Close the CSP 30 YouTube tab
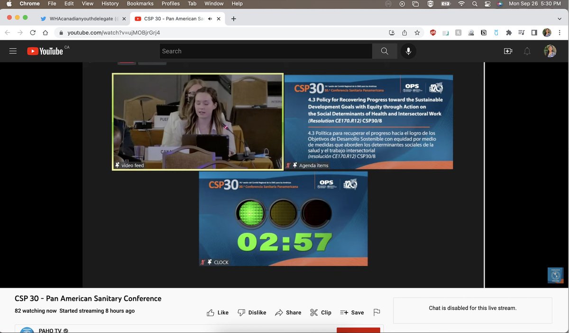This screenshot has width=569, height=333. (x=220, y=18)
